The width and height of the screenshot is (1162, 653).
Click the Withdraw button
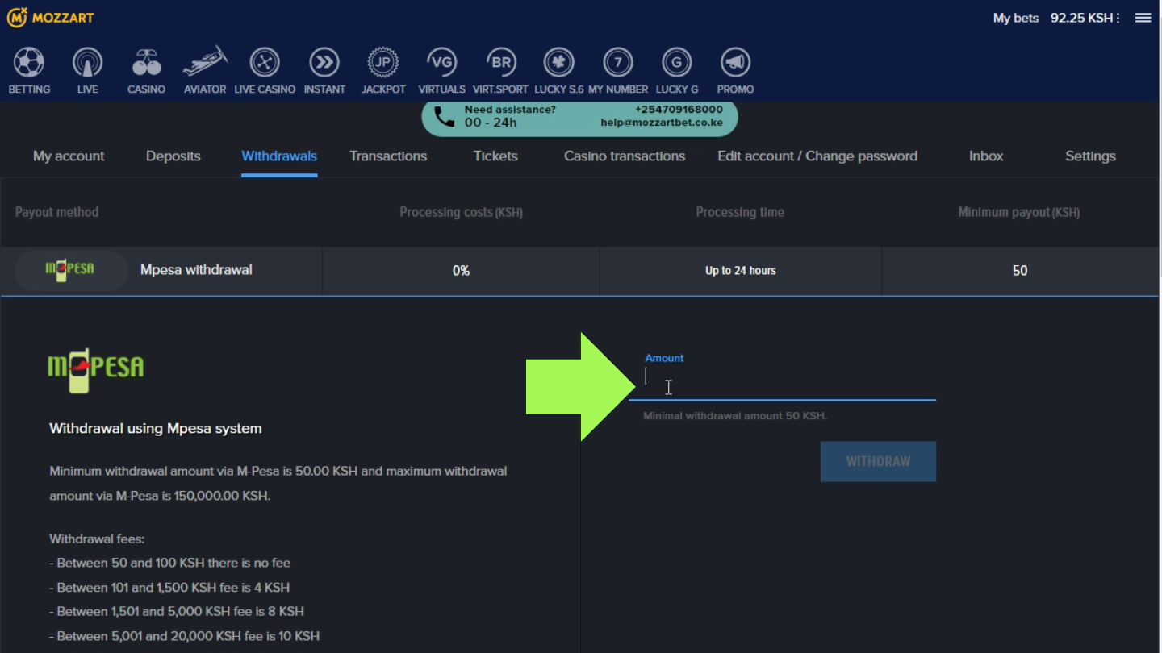[x=878, y=462]
